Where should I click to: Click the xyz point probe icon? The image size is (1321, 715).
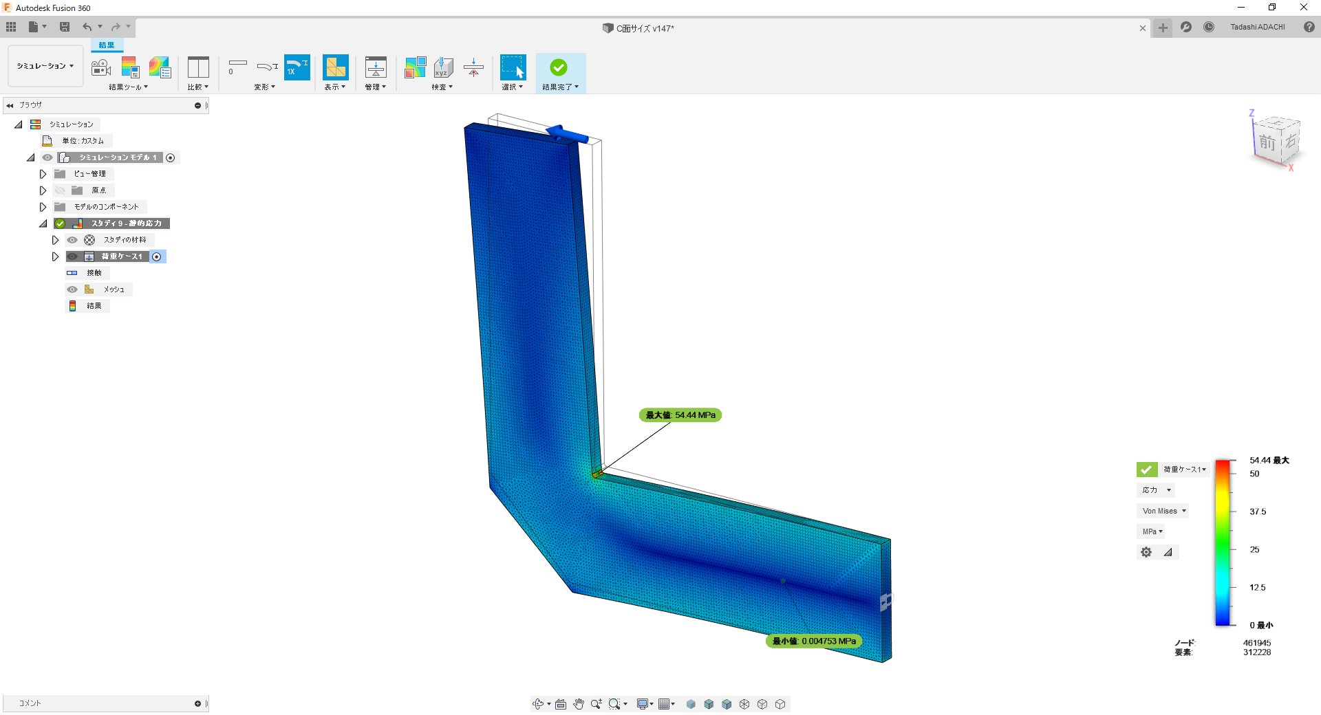[x=444, y=67]
